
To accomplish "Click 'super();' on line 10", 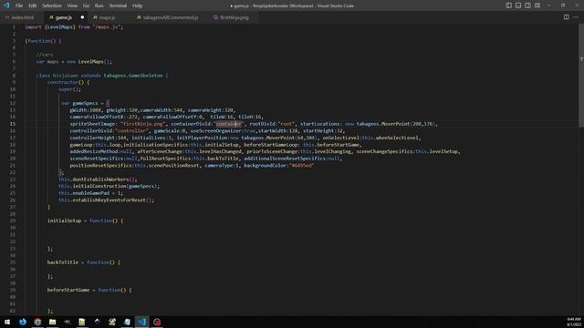I will (69, 89).
